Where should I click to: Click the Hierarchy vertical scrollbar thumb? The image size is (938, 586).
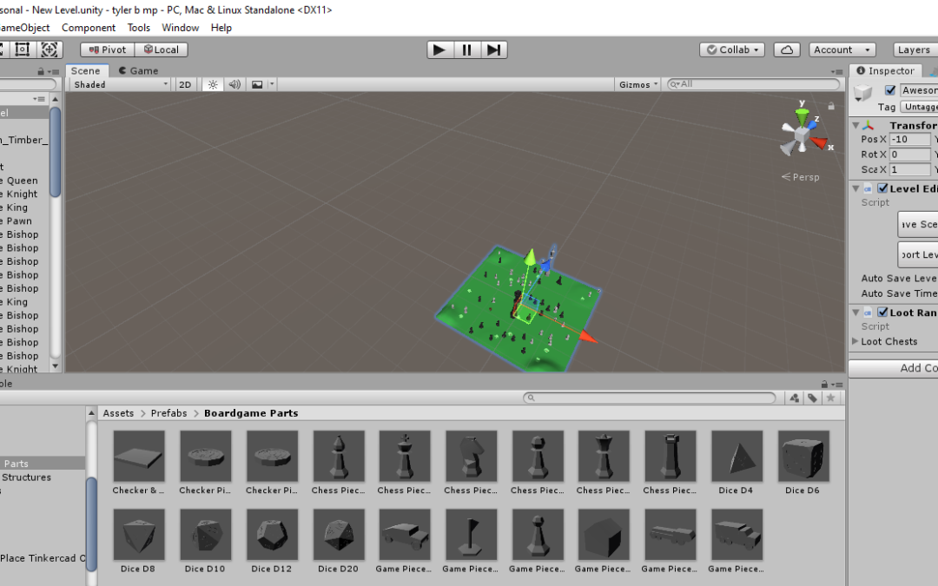tap(55, 152)
